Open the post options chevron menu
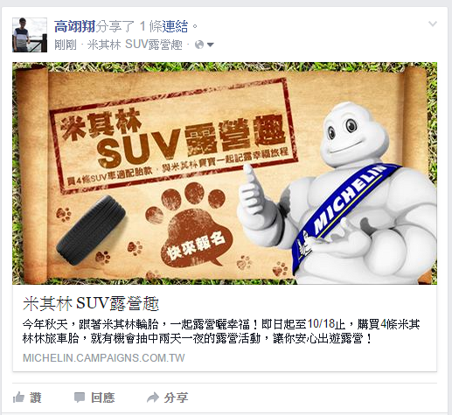Screen dimensions: 452x415 [x=433, y=24]
